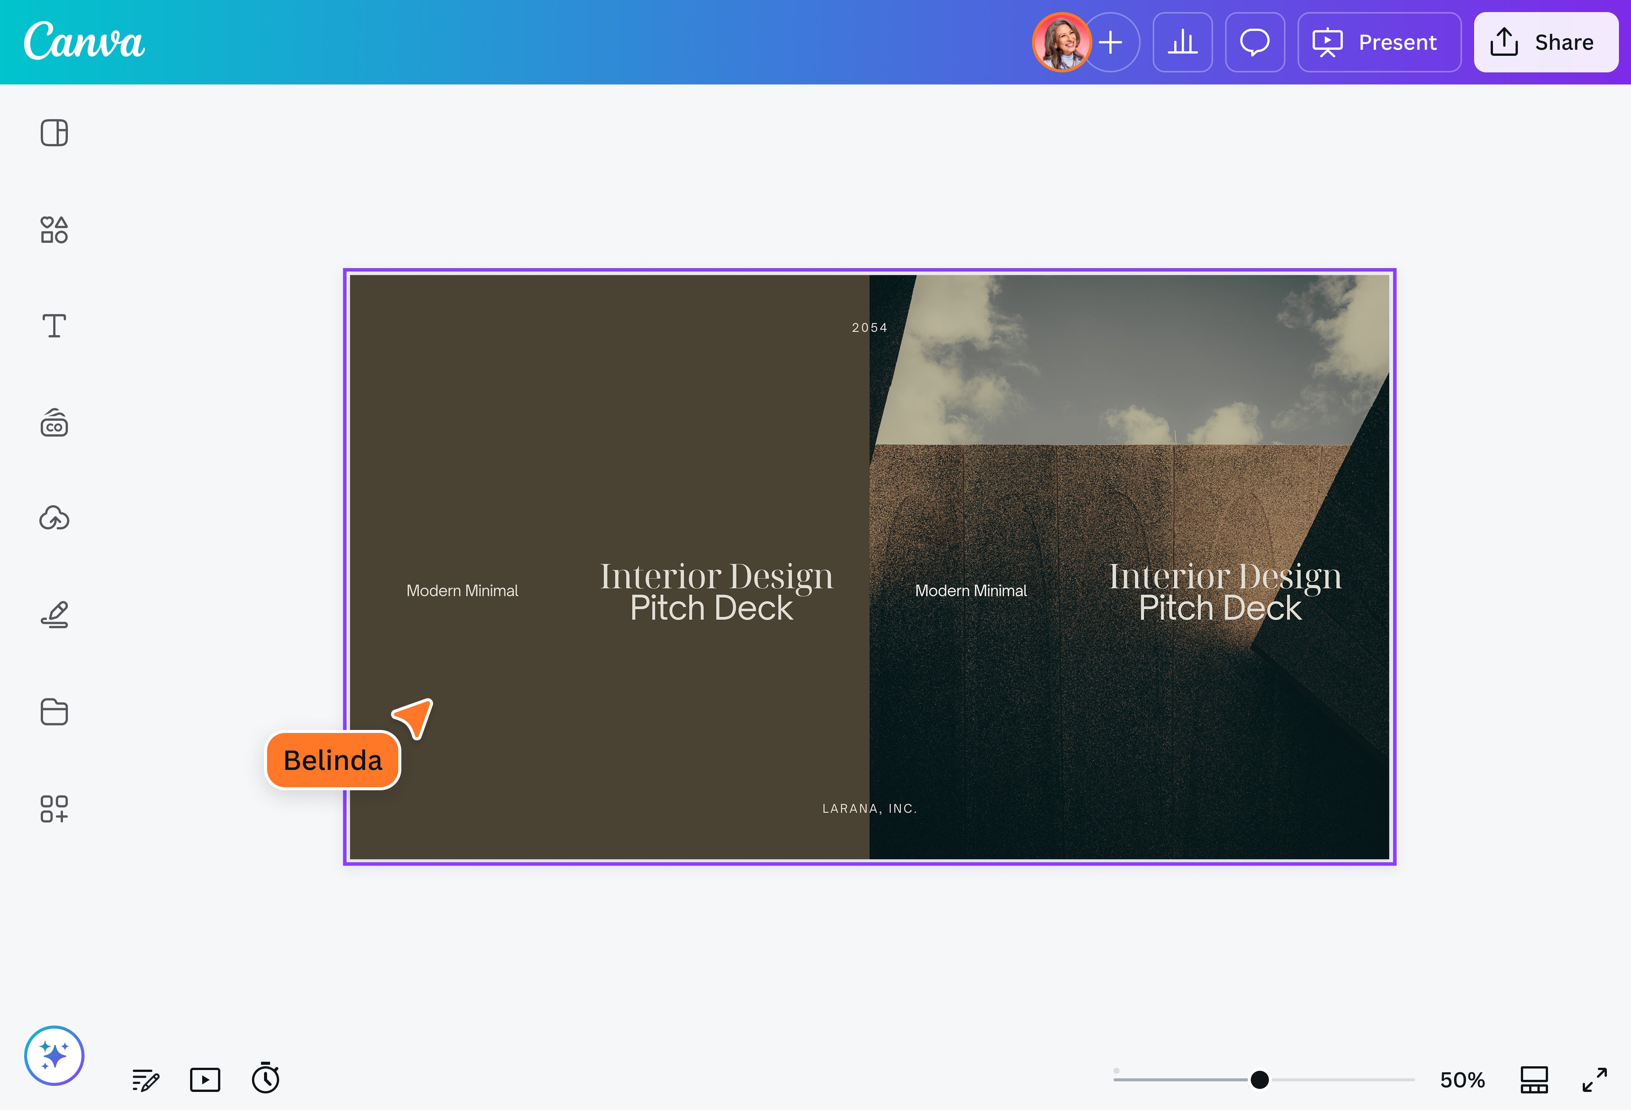Adjust the zoom level slider
This screenshot has height=1110, width=1631.
coord(1260,1080)
